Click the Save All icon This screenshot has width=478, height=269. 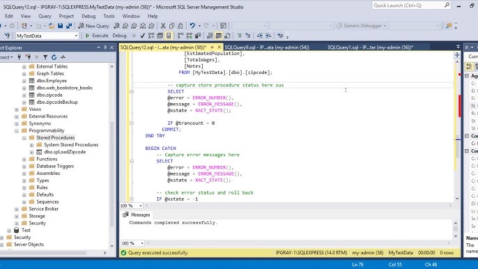(x=69, y=26)
